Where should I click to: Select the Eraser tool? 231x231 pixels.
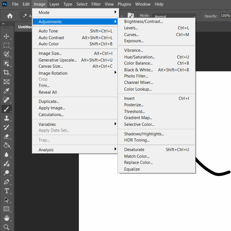coord(6,136)
